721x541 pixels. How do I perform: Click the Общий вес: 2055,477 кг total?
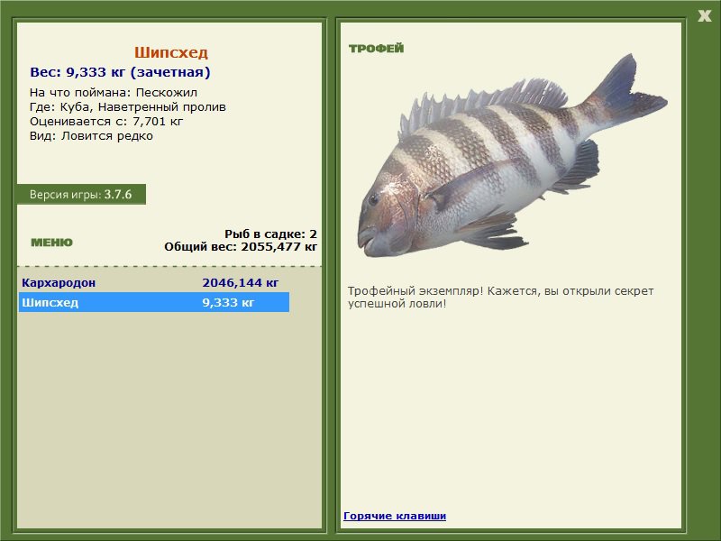[x=241, y=247]
